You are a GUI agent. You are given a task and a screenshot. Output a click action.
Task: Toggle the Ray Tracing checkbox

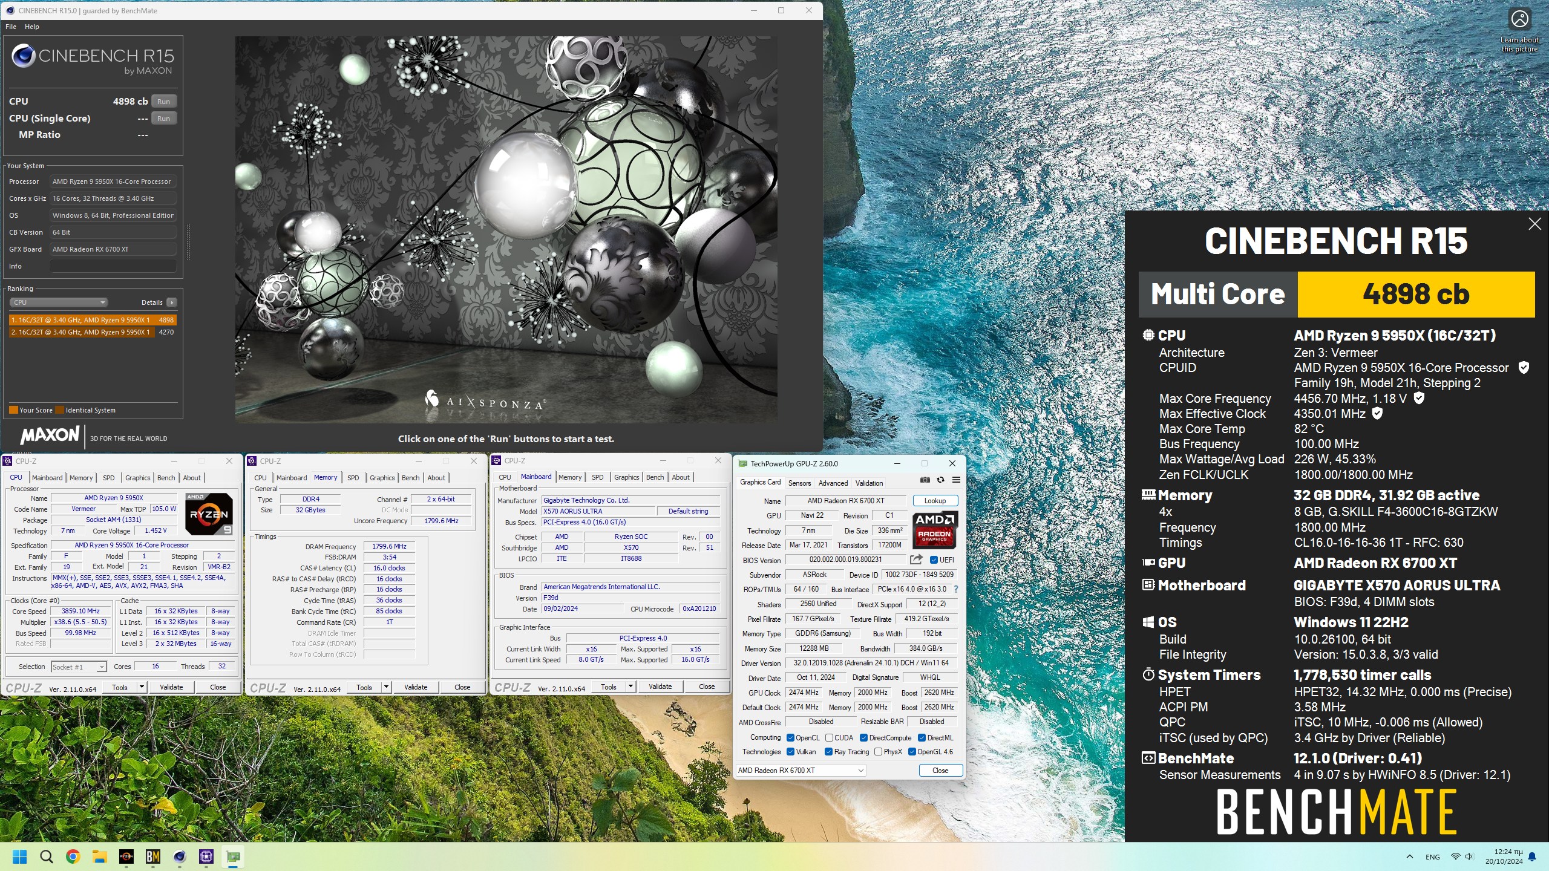click(828, 752)
